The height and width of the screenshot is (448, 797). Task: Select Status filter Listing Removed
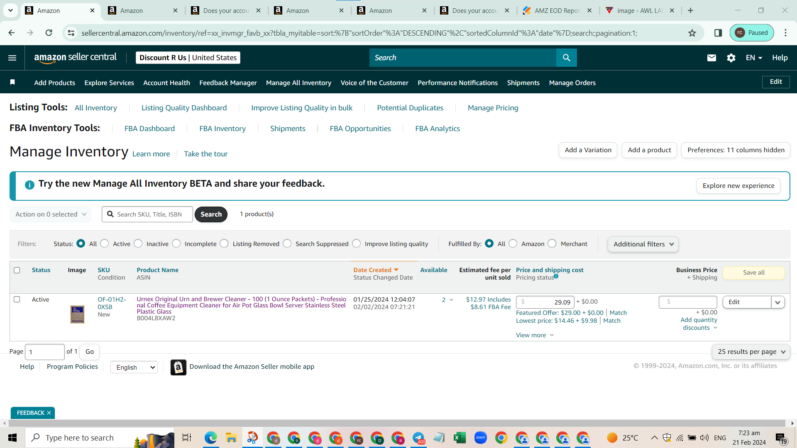(224, 244)
